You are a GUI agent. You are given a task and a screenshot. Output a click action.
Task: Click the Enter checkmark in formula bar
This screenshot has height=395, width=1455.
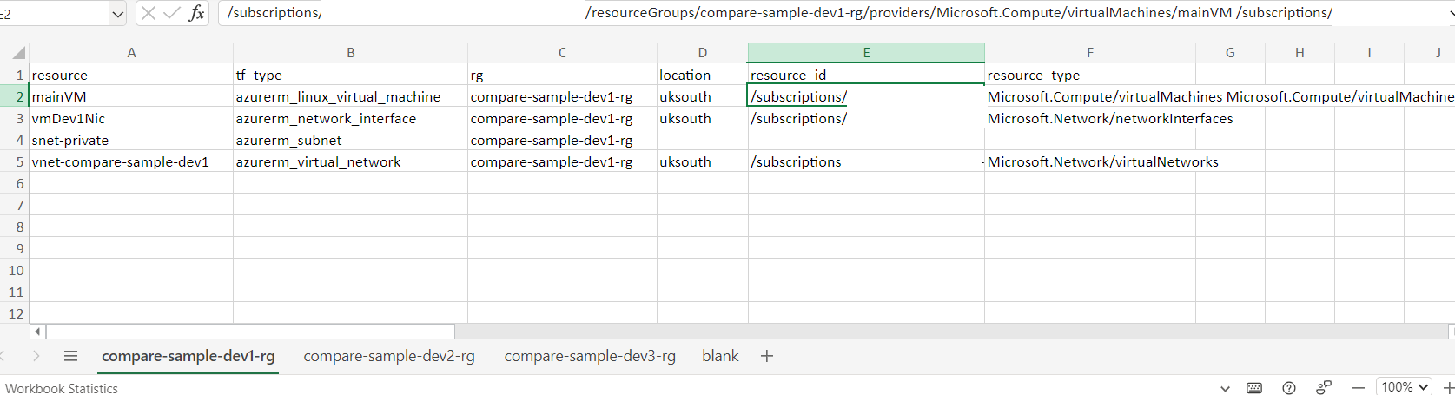click(172, 13)
